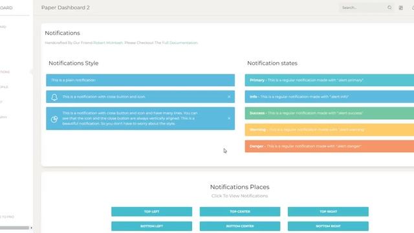The image size is (414, 233).
Task: Click the 'Notifications' card title
Action: [62, 33]
